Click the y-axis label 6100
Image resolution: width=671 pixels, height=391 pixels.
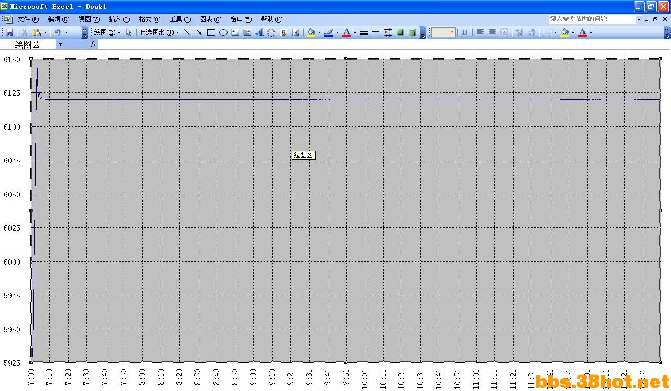pyautogui.click(x=12, y=127)
